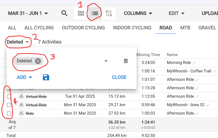Open MyWhoosh - Coffee Trail activity

click(189, 71)
